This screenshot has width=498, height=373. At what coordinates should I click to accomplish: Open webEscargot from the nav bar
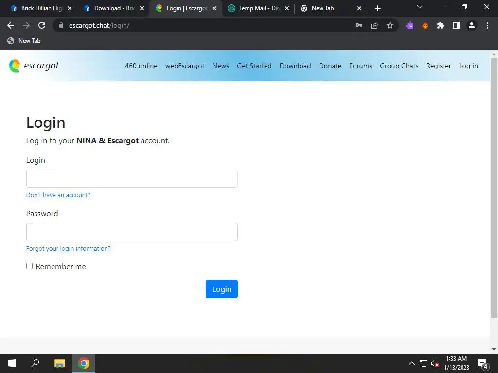(x=185, y=66)
